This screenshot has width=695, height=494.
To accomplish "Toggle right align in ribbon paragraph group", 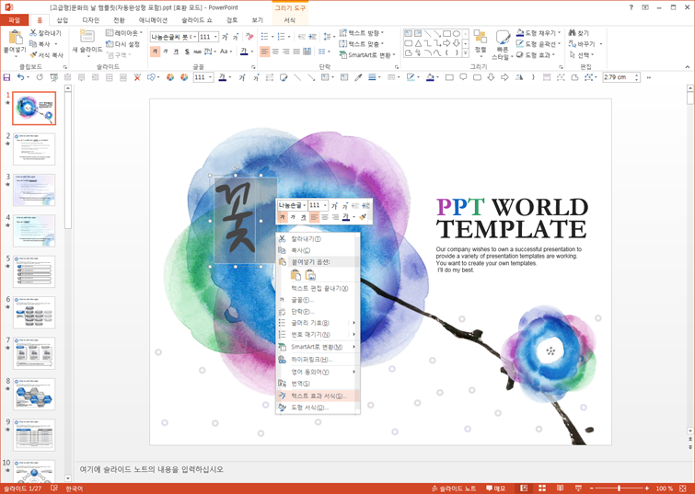I will [x=286, y=52].
